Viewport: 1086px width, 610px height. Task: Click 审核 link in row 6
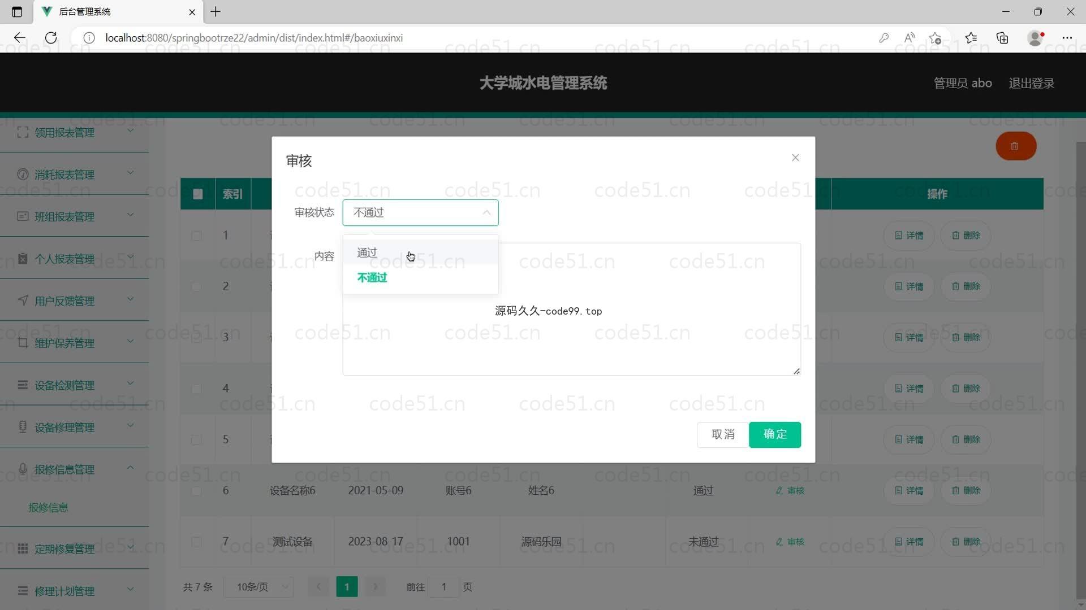pos(790,491)
